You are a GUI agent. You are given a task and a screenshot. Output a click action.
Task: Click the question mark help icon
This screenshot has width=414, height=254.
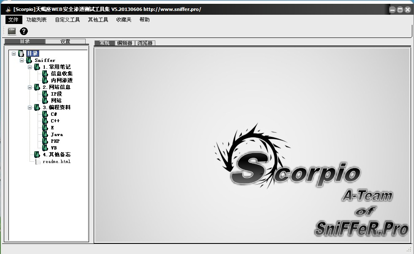(x=24, y=31)
